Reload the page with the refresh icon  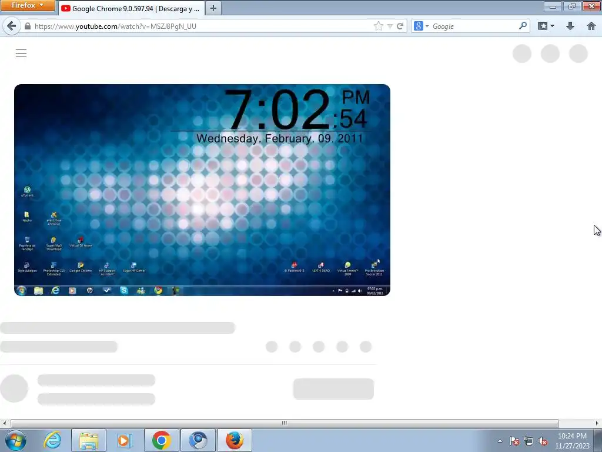tap(400, 26)
